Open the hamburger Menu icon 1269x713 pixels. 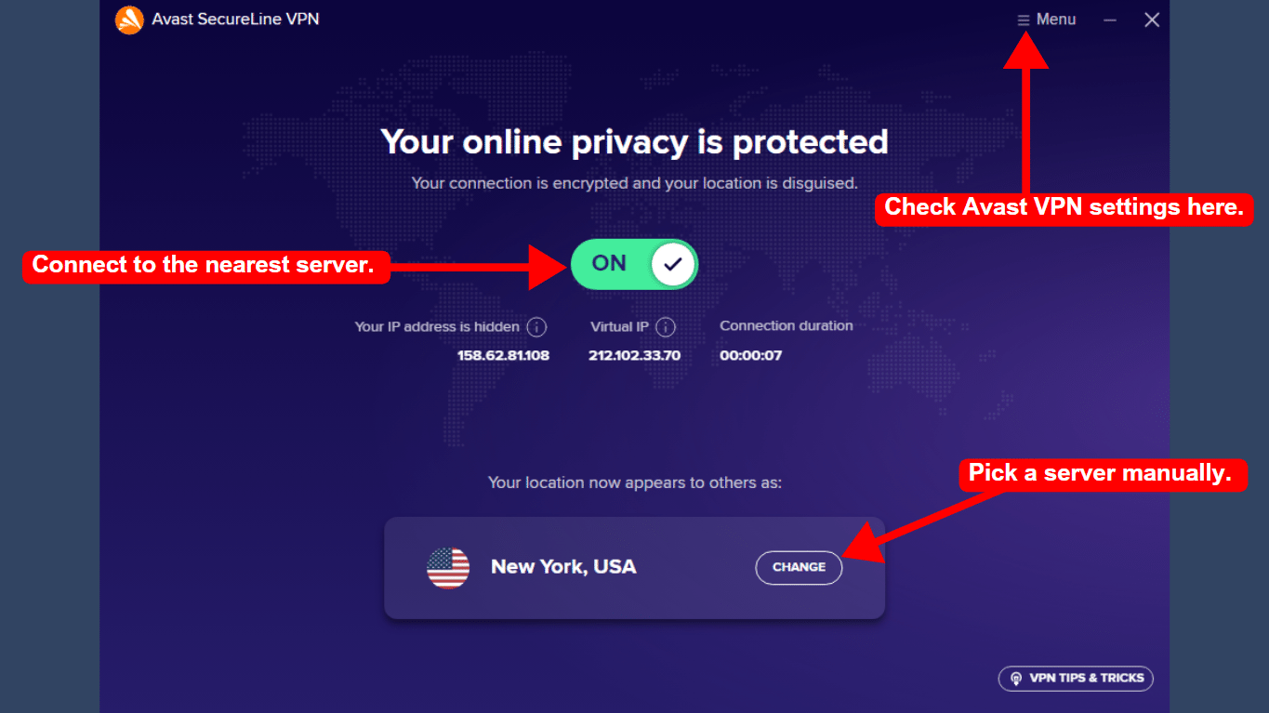point(1024,20)
